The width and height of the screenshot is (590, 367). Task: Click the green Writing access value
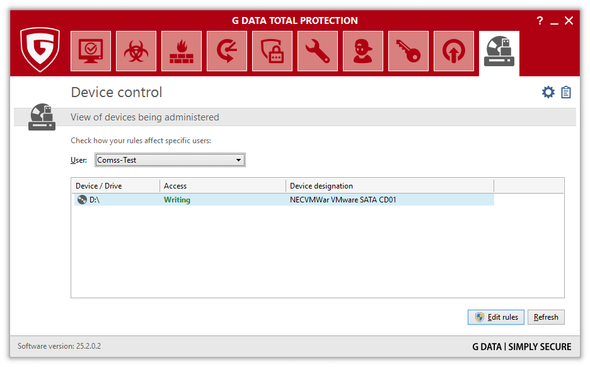coord(177,200)
